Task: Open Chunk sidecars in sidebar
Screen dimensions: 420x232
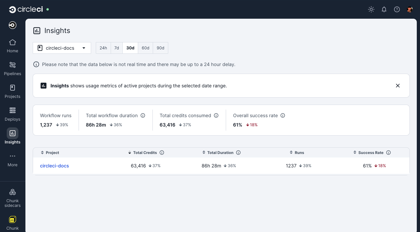Action: point(13,198)
